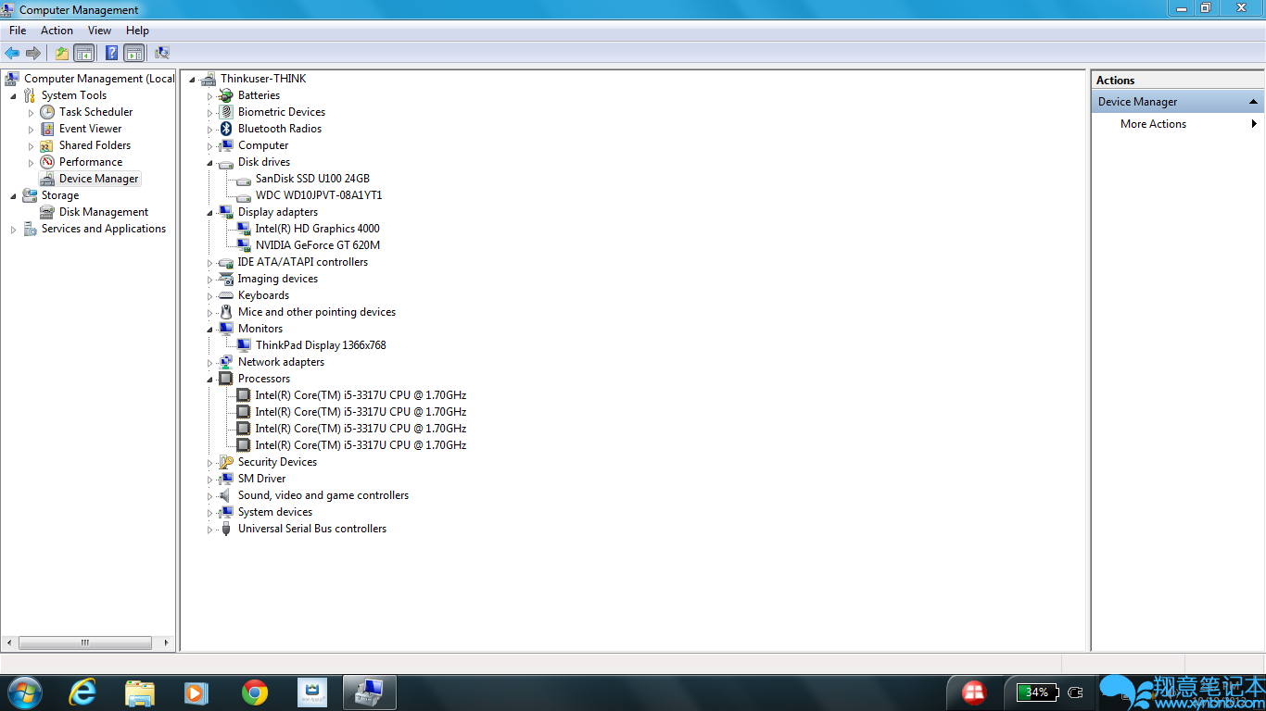Screen dimensions: 1266x711
Task: Collapse the Storage node
Action: [13, 196]
